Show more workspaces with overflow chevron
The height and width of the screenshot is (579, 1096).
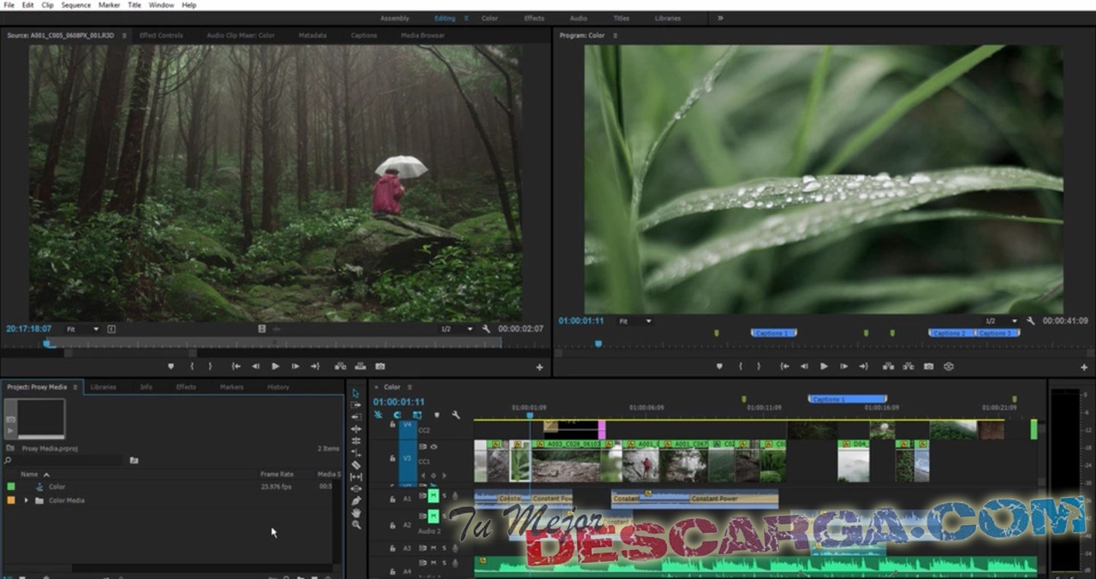719,18
